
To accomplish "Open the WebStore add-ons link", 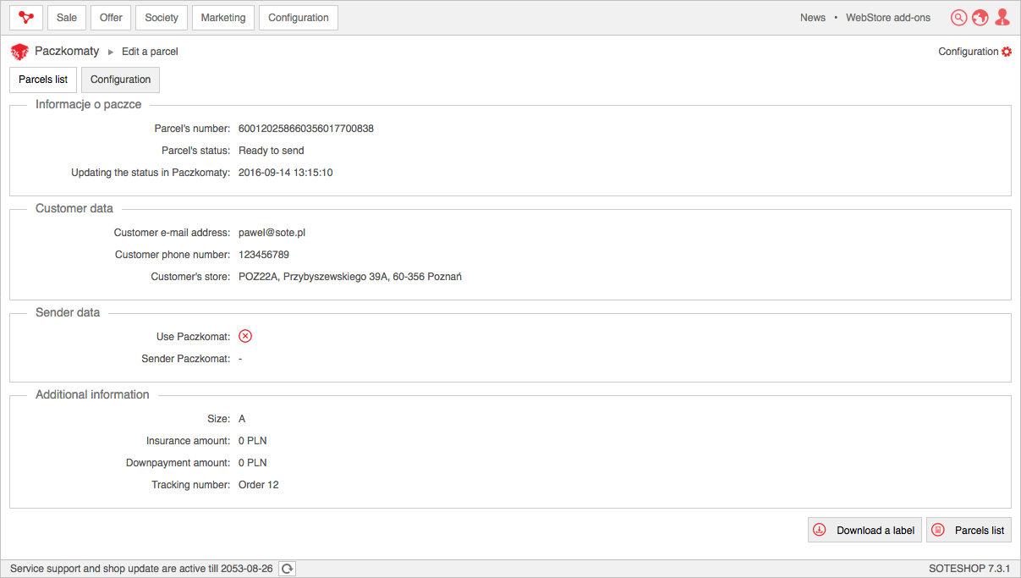I will [888, 18].
